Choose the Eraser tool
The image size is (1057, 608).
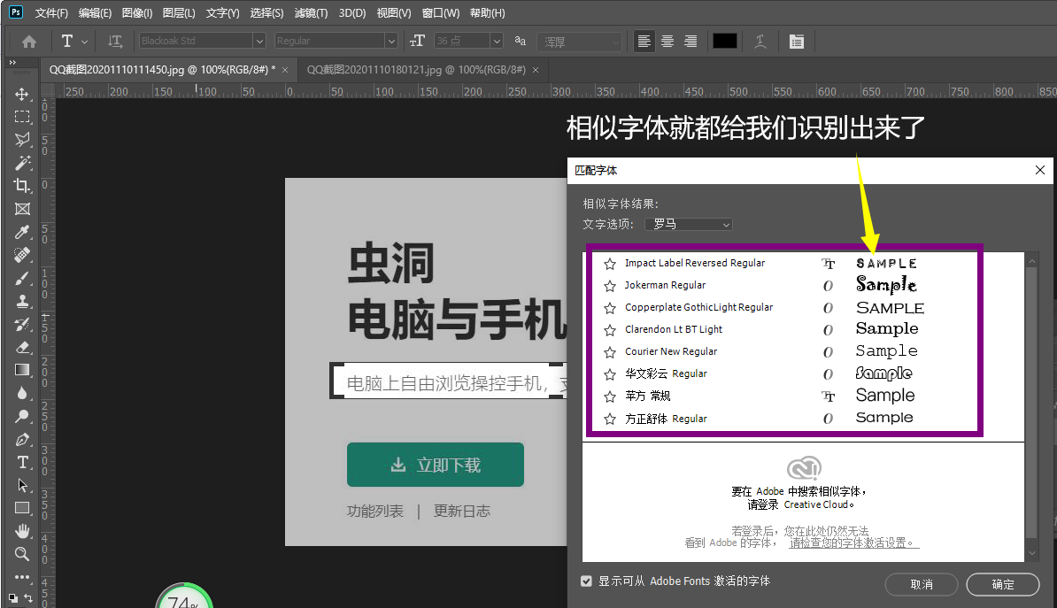22,347
